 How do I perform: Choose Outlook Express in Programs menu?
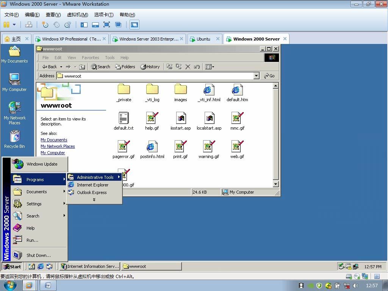click(95, 192)
